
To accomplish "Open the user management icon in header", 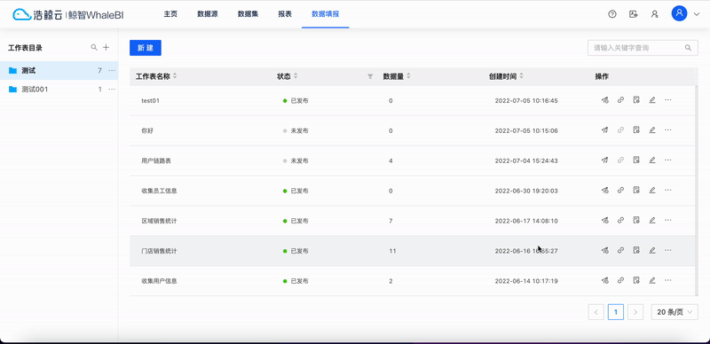I will 654,14.
